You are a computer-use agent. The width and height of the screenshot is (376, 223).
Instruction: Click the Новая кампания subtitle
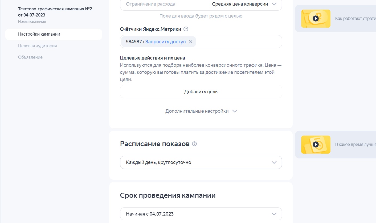(32, 22)
